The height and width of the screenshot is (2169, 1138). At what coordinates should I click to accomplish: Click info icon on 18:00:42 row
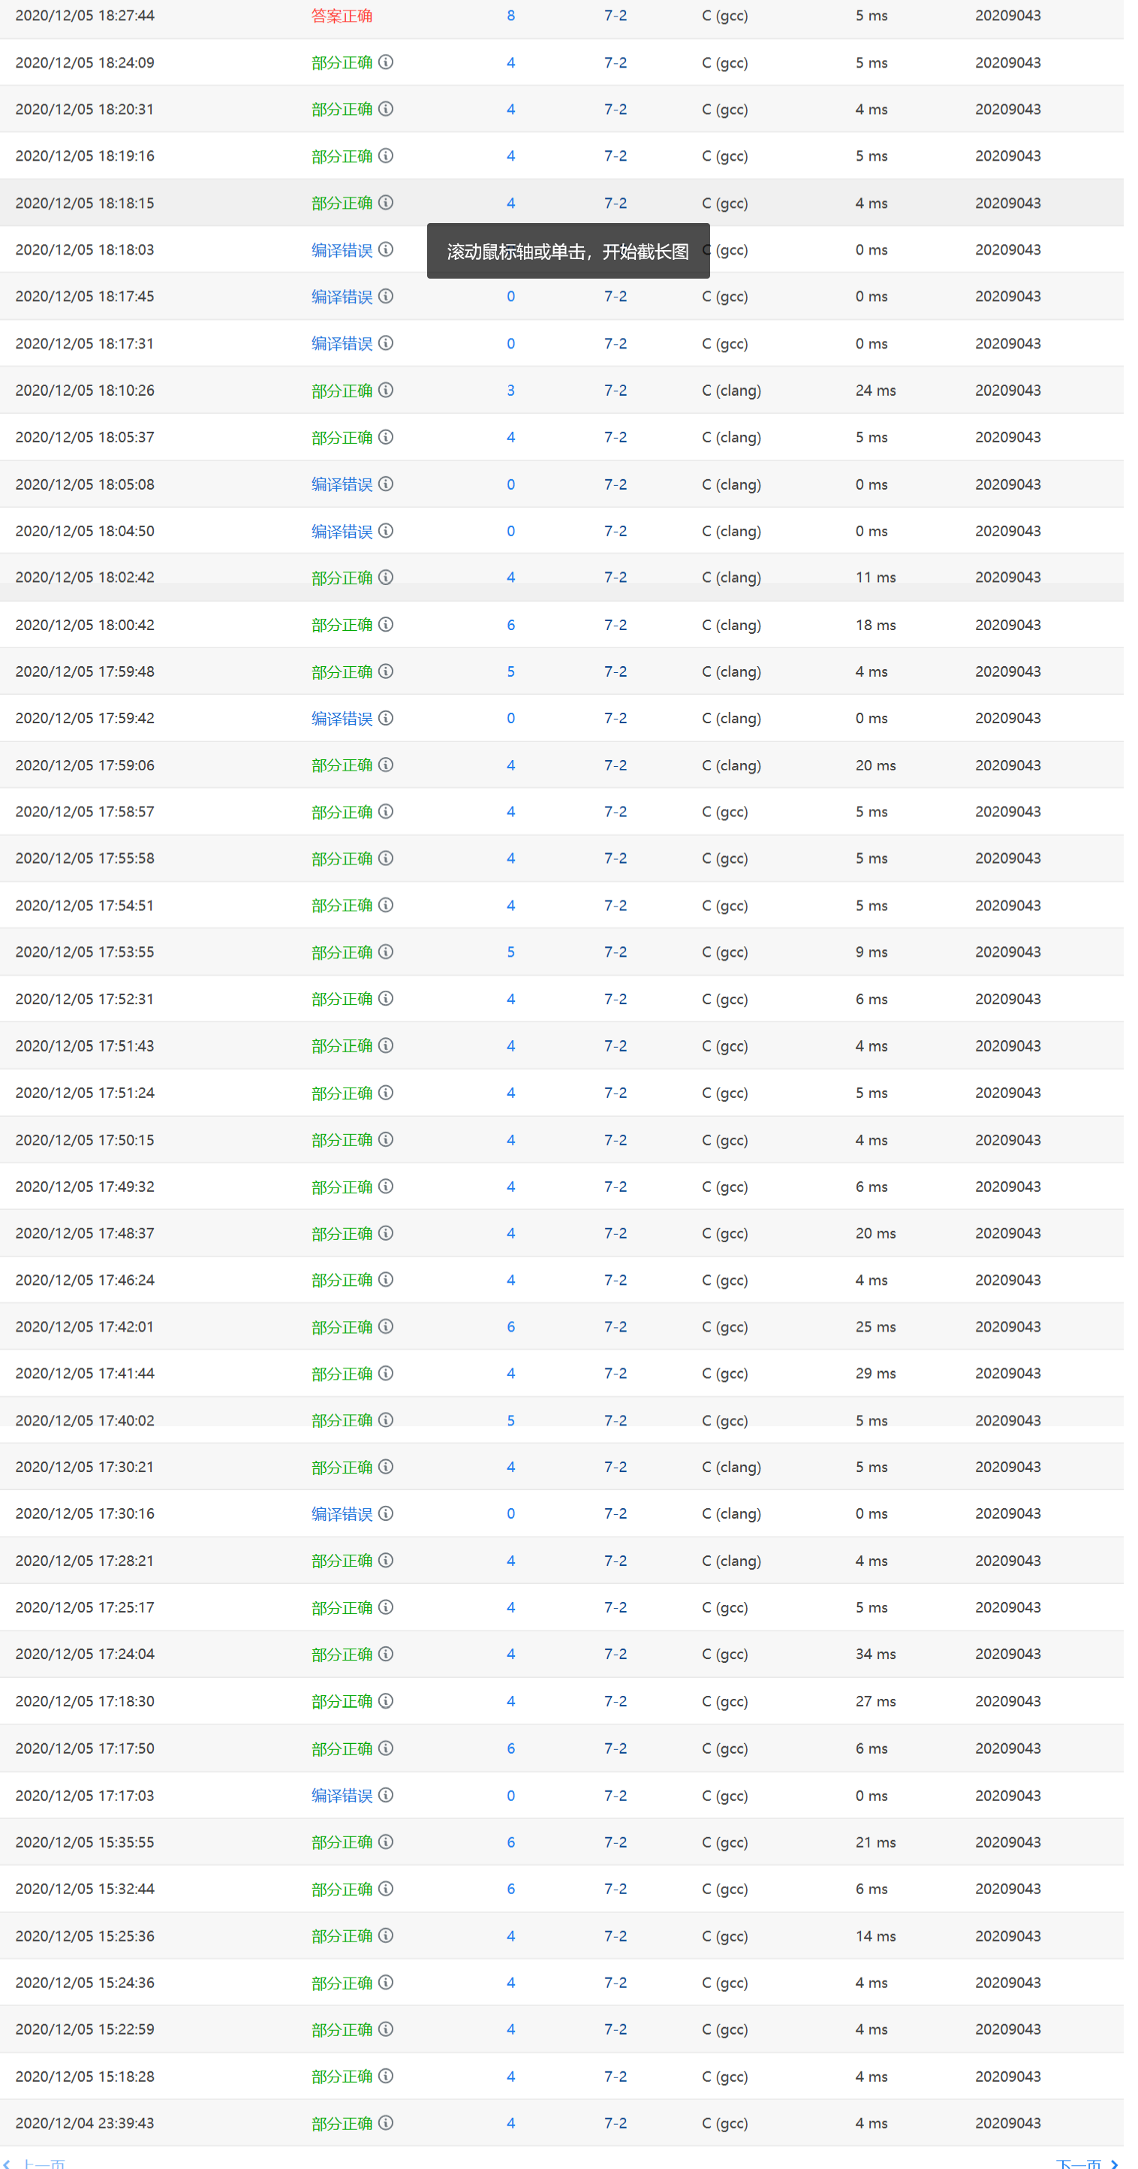click(x=386, y=624)
